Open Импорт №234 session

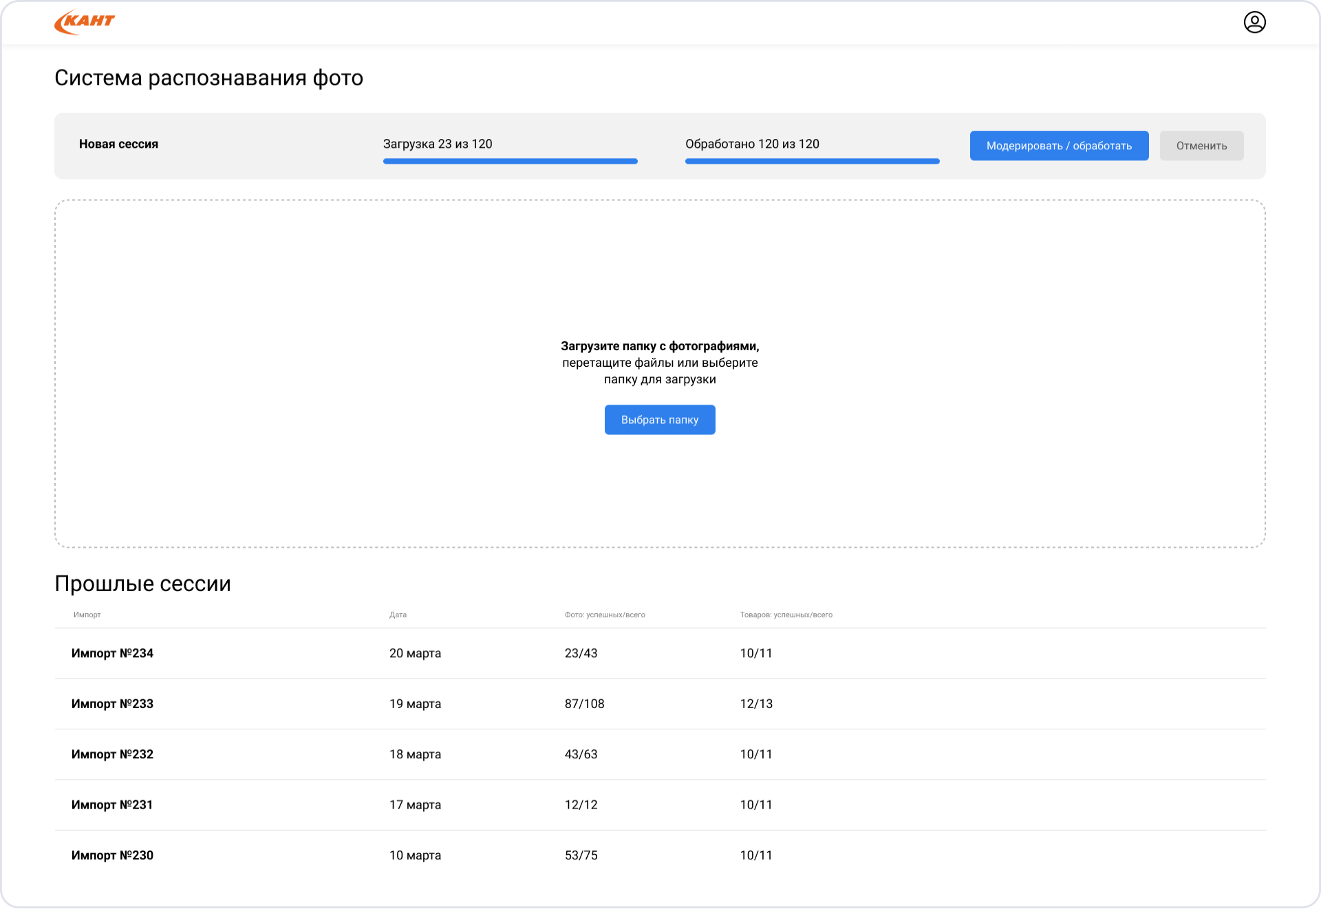coord(112,653)
